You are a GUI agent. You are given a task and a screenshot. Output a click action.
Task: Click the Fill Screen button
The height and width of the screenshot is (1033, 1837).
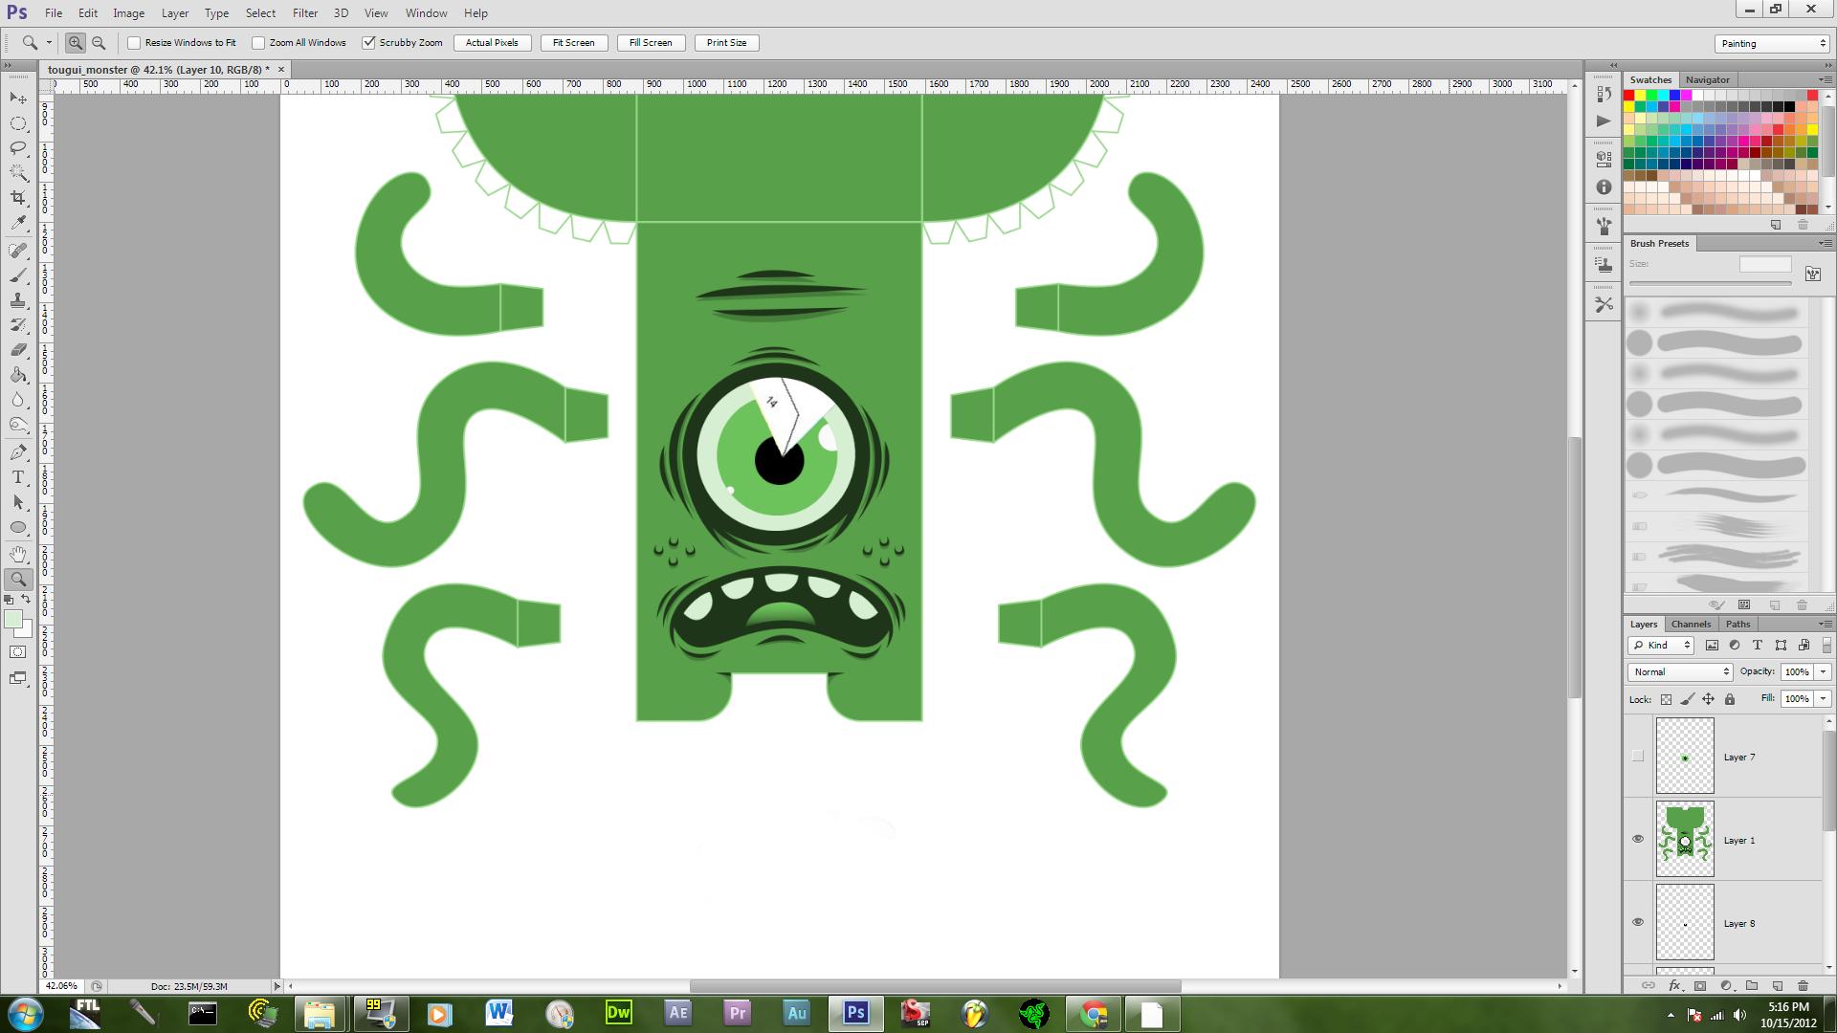click(651, 43)
